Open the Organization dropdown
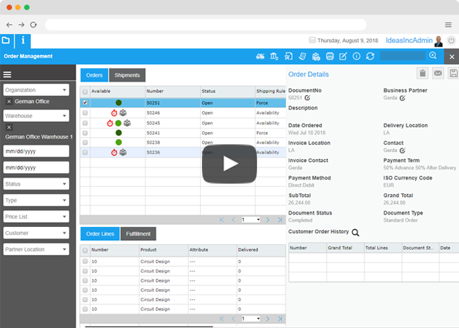459x328 pixels. [x=36, y=90]
